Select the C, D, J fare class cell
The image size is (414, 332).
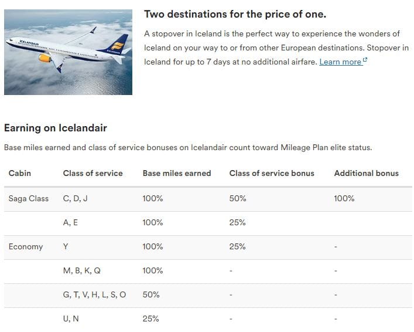pos(75,198)
